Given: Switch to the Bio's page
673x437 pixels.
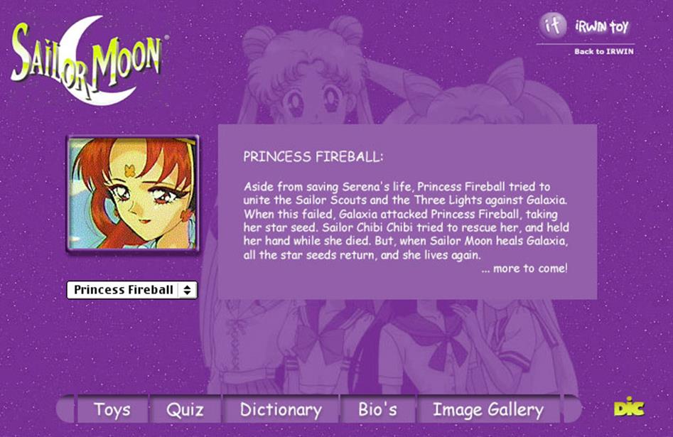Looking at the screenshot, I should [377, 409].
